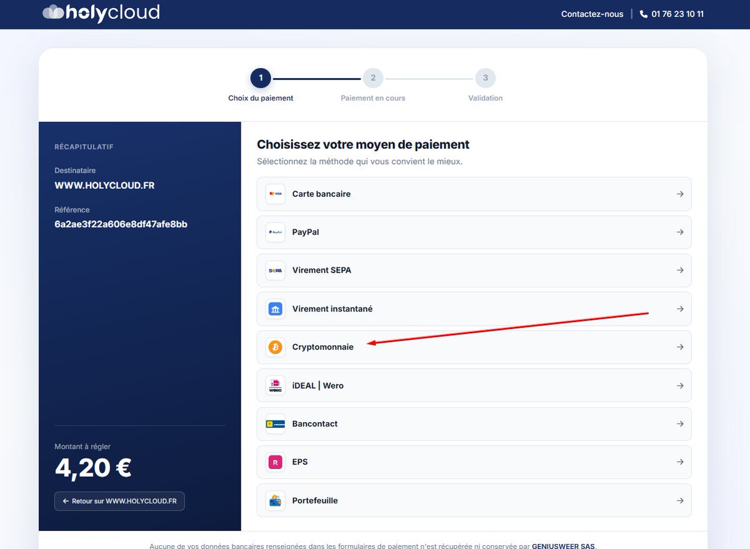This screenshot has width=750, height=549.
Task: Click the iDEAL Wero logo icon
Action: coord(276,385)
